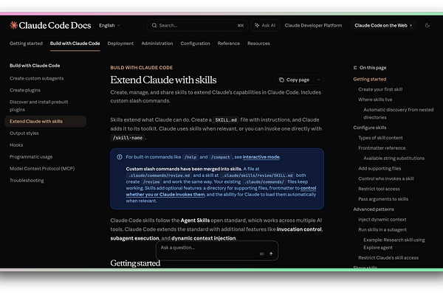Image resolution: width=443 pixels, height=295 pixels.
Task: Open the Ask AI button
Action: coord(265,25)
